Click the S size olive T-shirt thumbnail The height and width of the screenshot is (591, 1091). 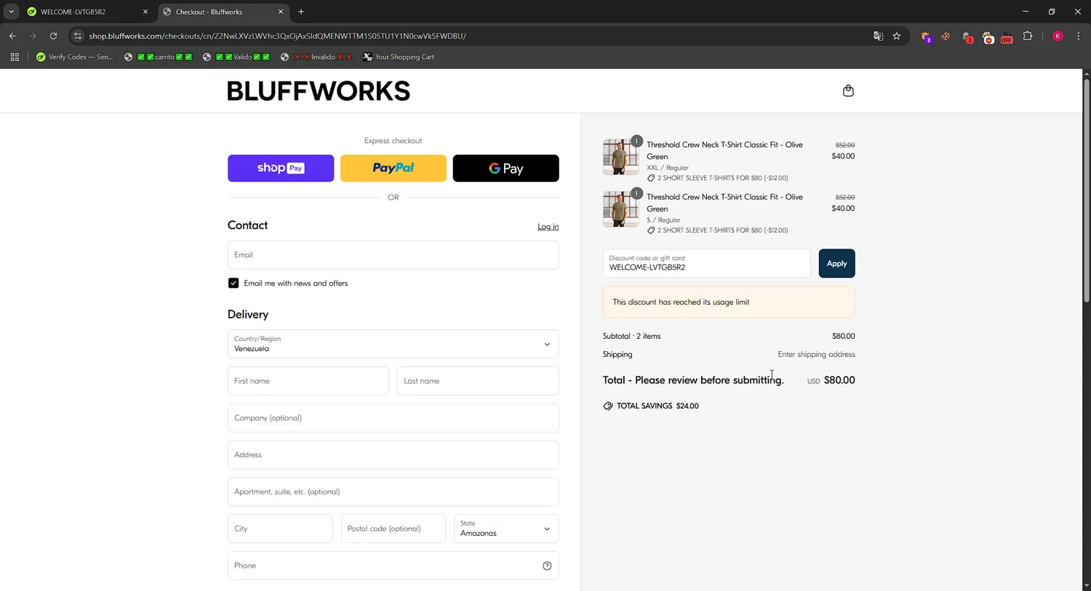click(620, 209)
